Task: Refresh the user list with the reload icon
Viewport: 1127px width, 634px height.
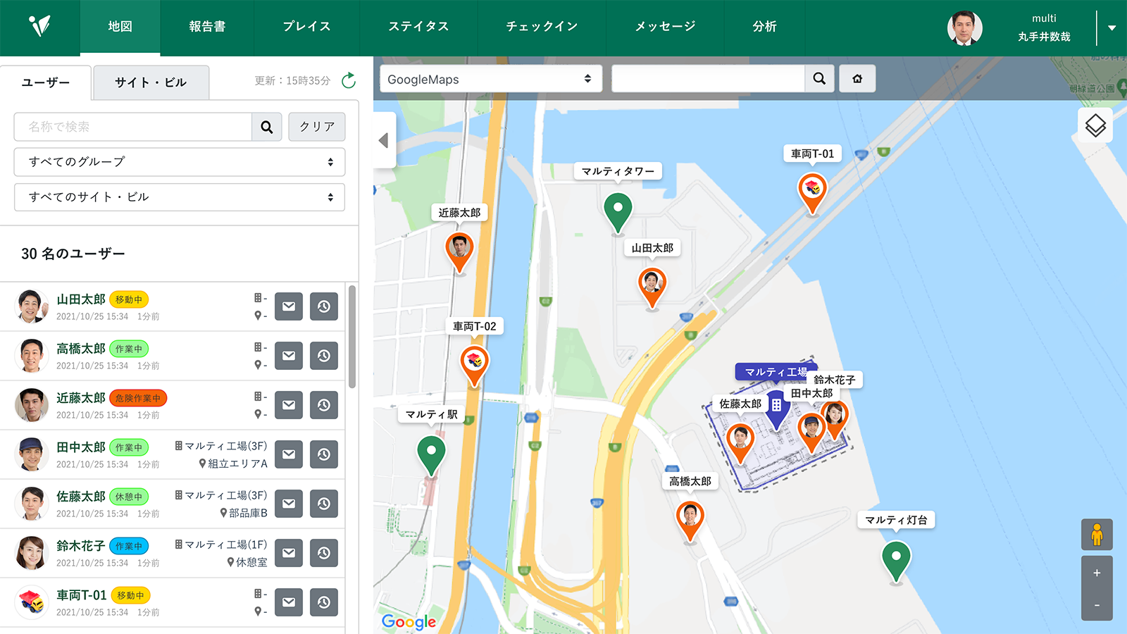Action: coord(349,80)
